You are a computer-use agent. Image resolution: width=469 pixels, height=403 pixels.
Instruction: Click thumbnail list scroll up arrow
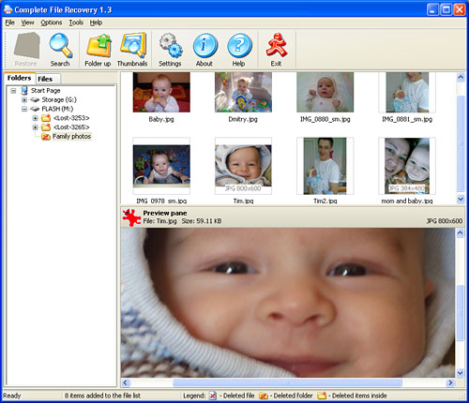click(x=461, y=77)
